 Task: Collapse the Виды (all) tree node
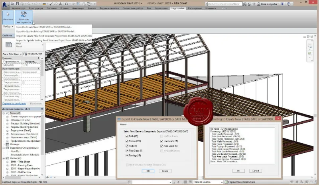(x=4, y=113)
